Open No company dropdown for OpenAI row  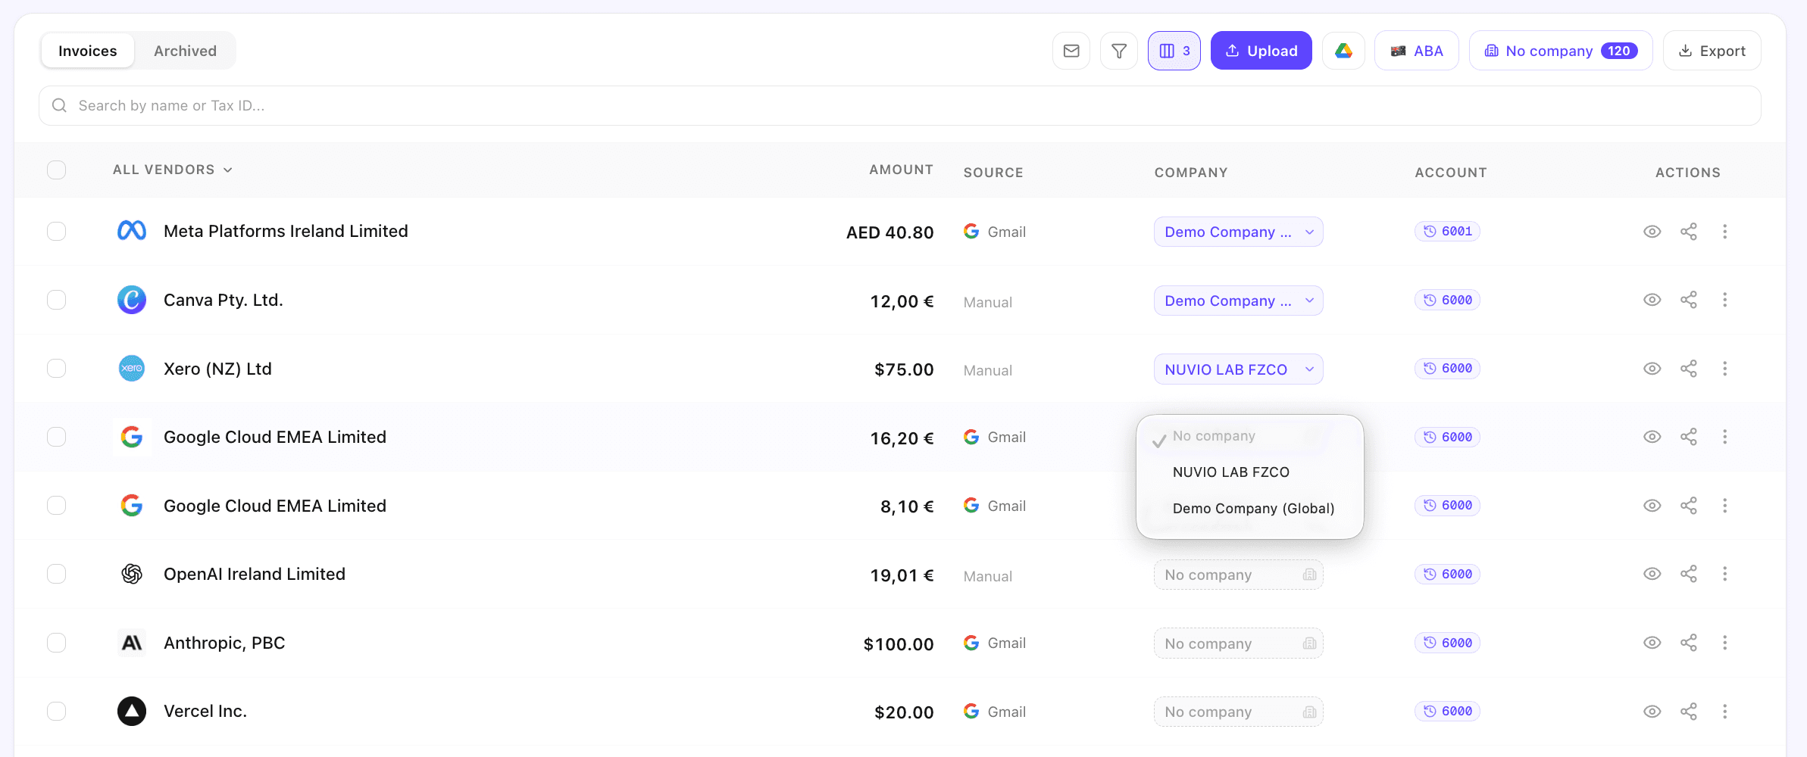pyautogui.click(x=1238, y=575)
